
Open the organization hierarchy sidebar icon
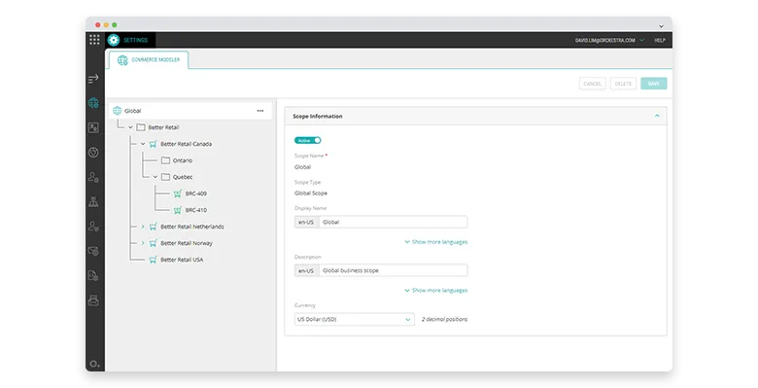point(93,201)
